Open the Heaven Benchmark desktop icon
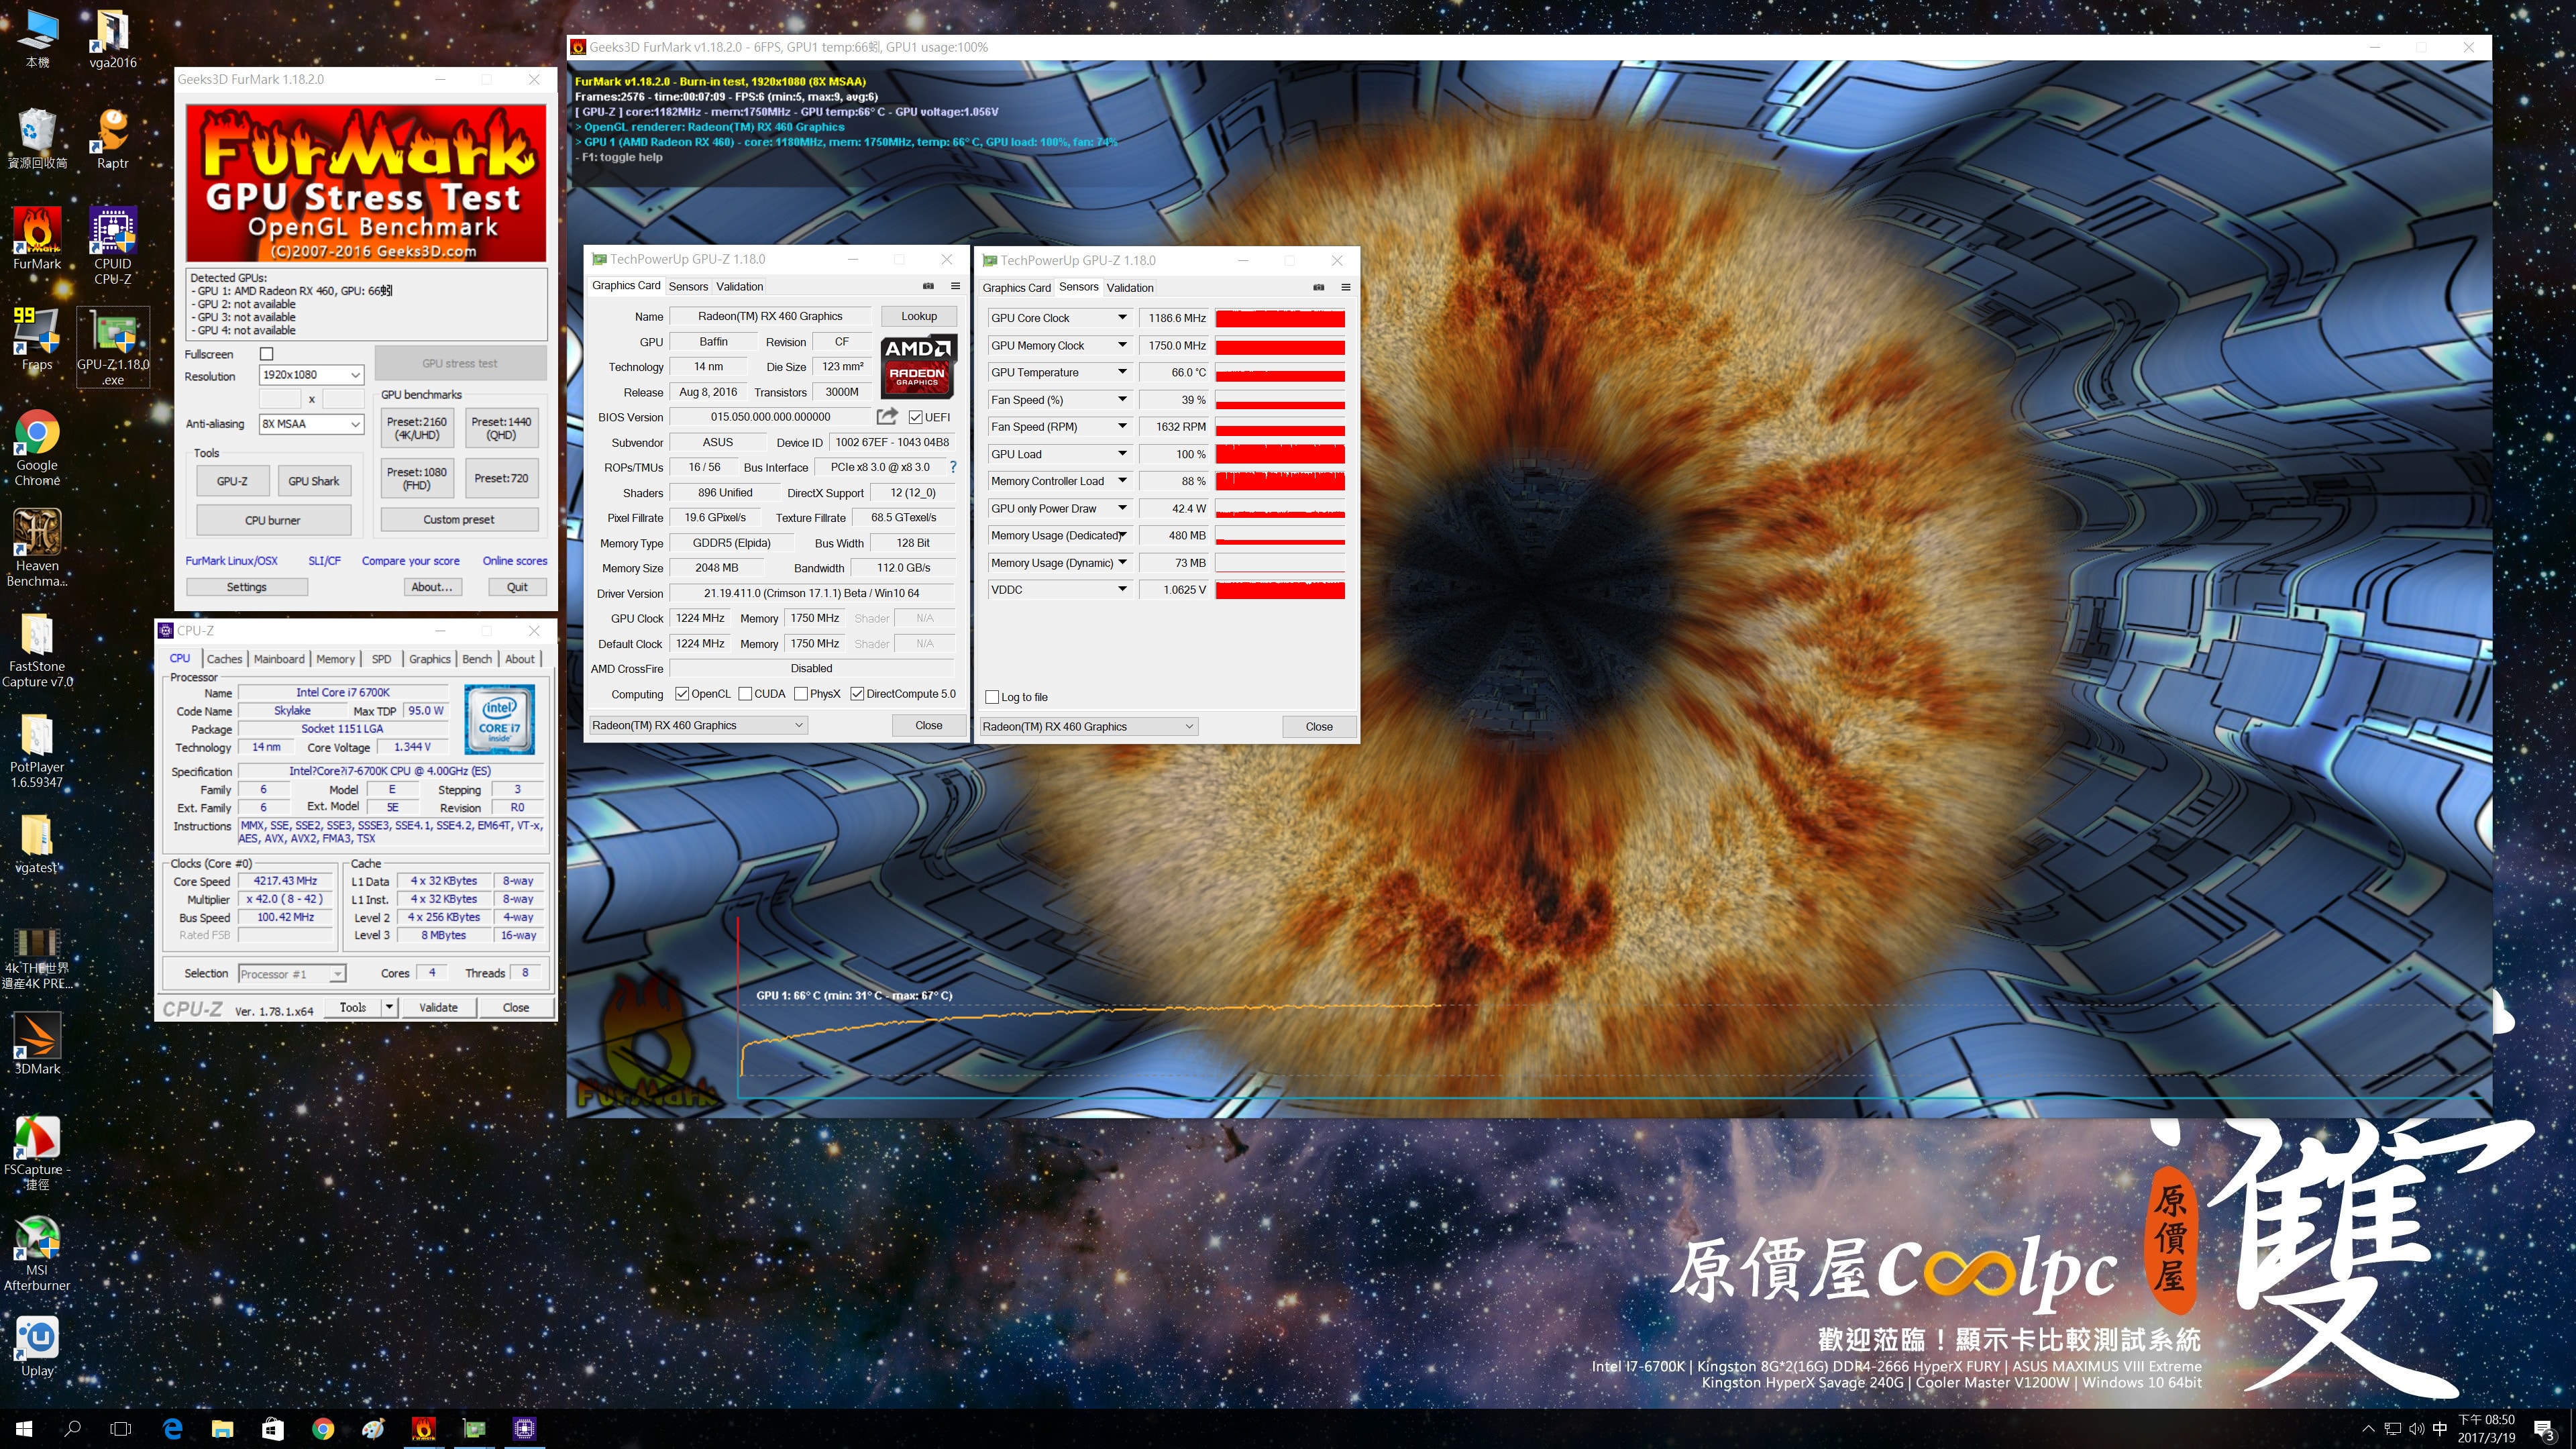The width and height of the screenshot is (2576, 1449). point(37,547)
